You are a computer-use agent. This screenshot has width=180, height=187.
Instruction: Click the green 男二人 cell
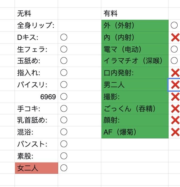point(135,85)
